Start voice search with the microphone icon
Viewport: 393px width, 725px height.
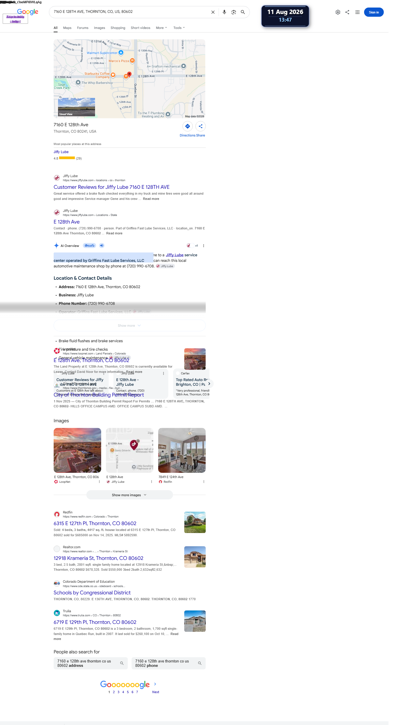(224, 12)
